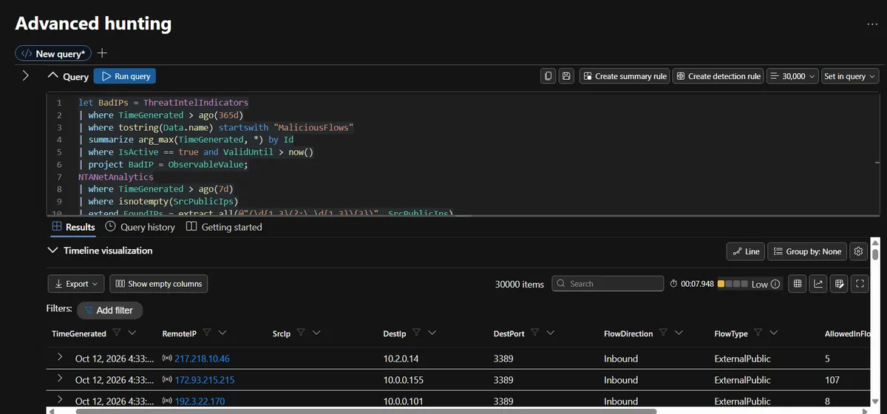Expand results to full screen icon

(x=860, y=284)
